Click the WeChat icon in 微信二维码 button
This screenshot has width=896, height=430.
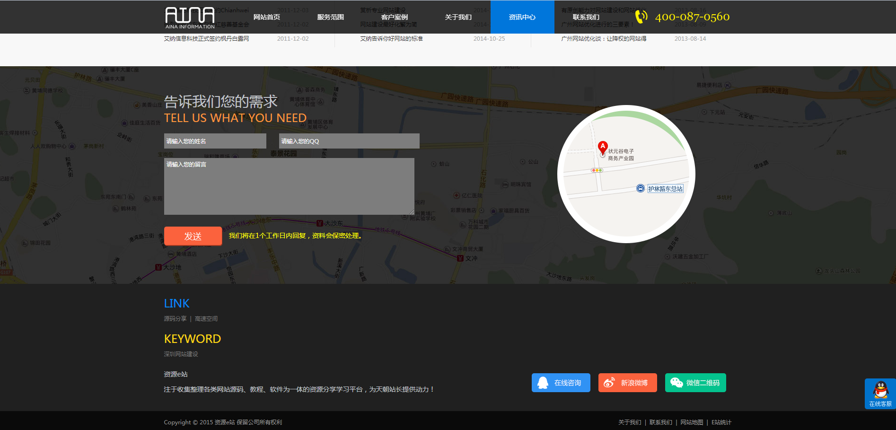676,383
